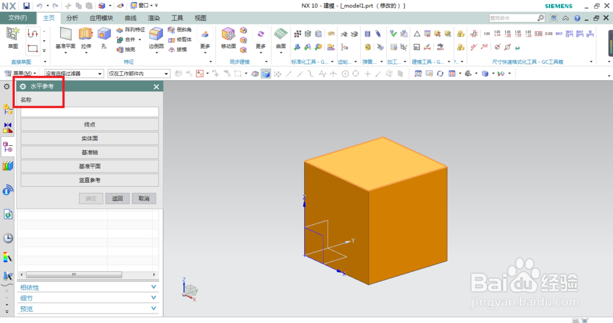Click the profile curve sketch icon
The image size is (613, 323).
pos(32,34)
